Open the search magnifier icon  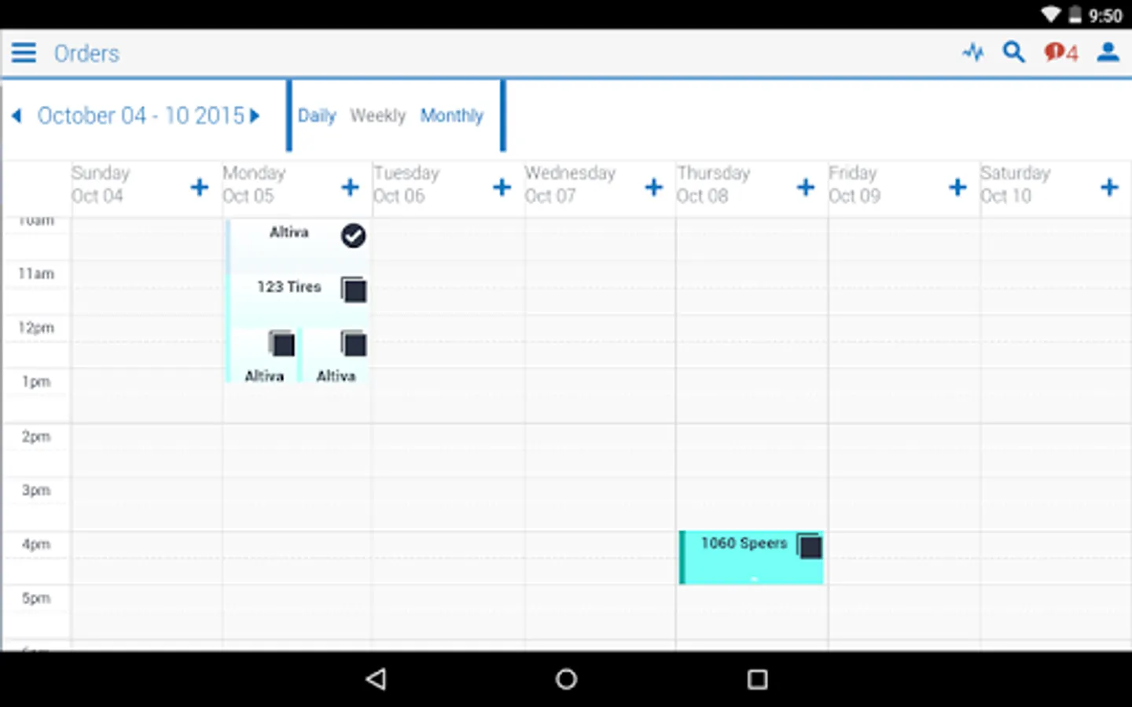[x=1013, y=53]
